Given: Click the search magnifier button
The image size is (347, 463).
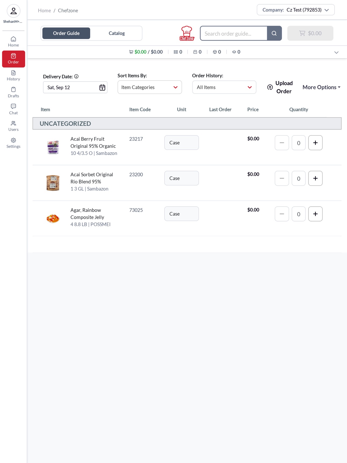Looking at the screenshot, I should [x=274, y=33].
